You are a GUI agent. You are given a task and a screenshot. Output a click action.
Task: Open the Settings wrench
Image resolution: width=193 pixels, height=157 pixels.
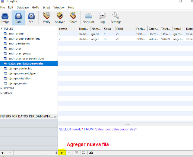(x=116, y=18)
